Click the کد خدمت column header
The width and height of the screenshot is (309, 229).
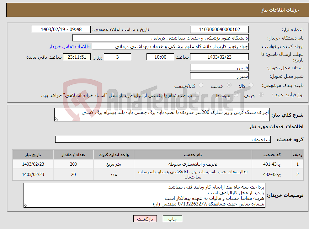(x=272, y=155)
